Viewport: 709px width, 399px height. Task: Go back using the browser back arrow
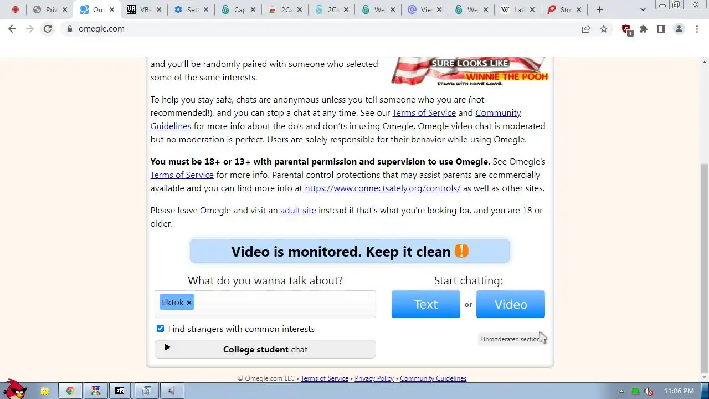[12, 29]
